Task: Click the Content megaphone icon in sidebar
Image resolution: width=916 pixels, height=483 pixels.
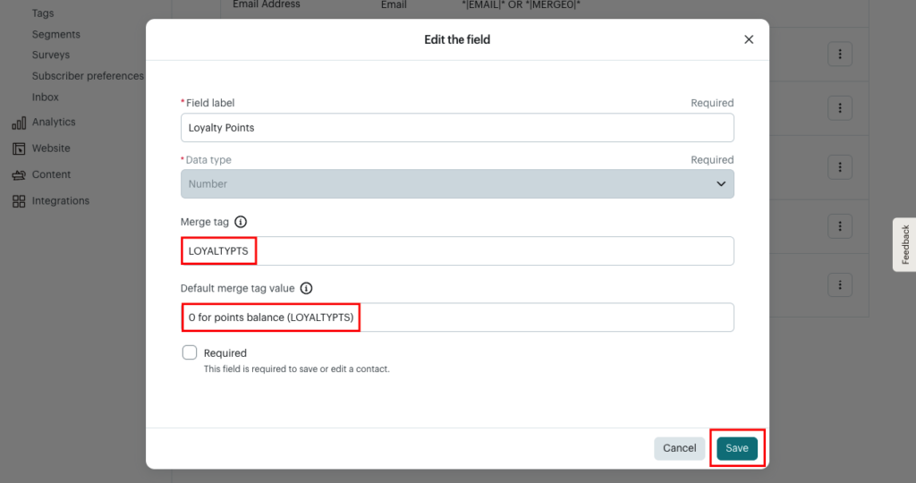Action: coord(19,175)
